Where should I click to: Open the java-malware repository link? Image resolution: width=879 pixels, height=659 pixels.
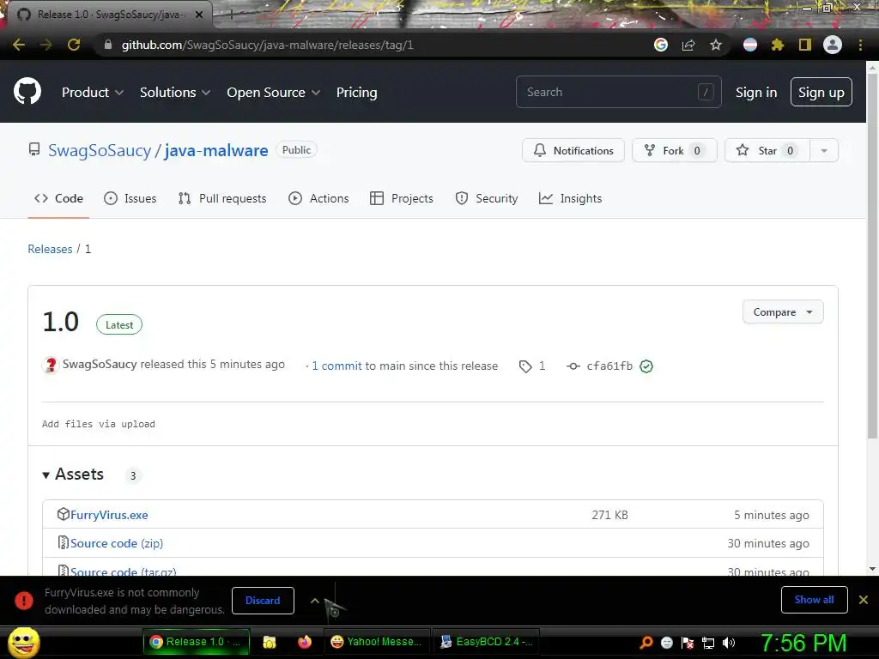coord(215,151)
